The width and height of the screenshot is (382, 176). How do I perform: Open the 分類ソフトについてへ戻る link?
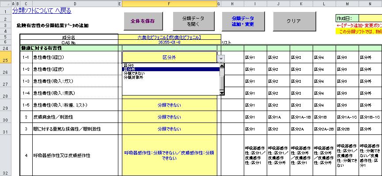click(x=42, y=11)
